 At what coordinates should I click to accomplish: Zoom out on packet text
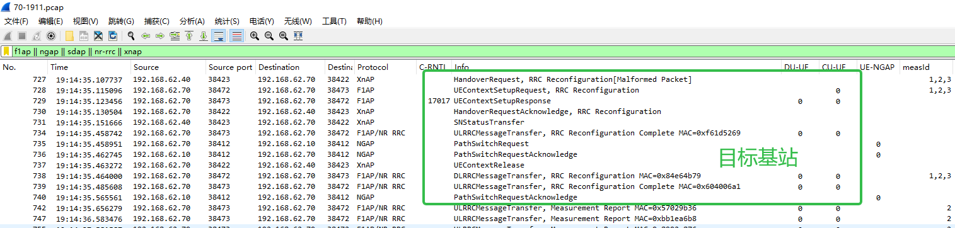pos(269,36)
